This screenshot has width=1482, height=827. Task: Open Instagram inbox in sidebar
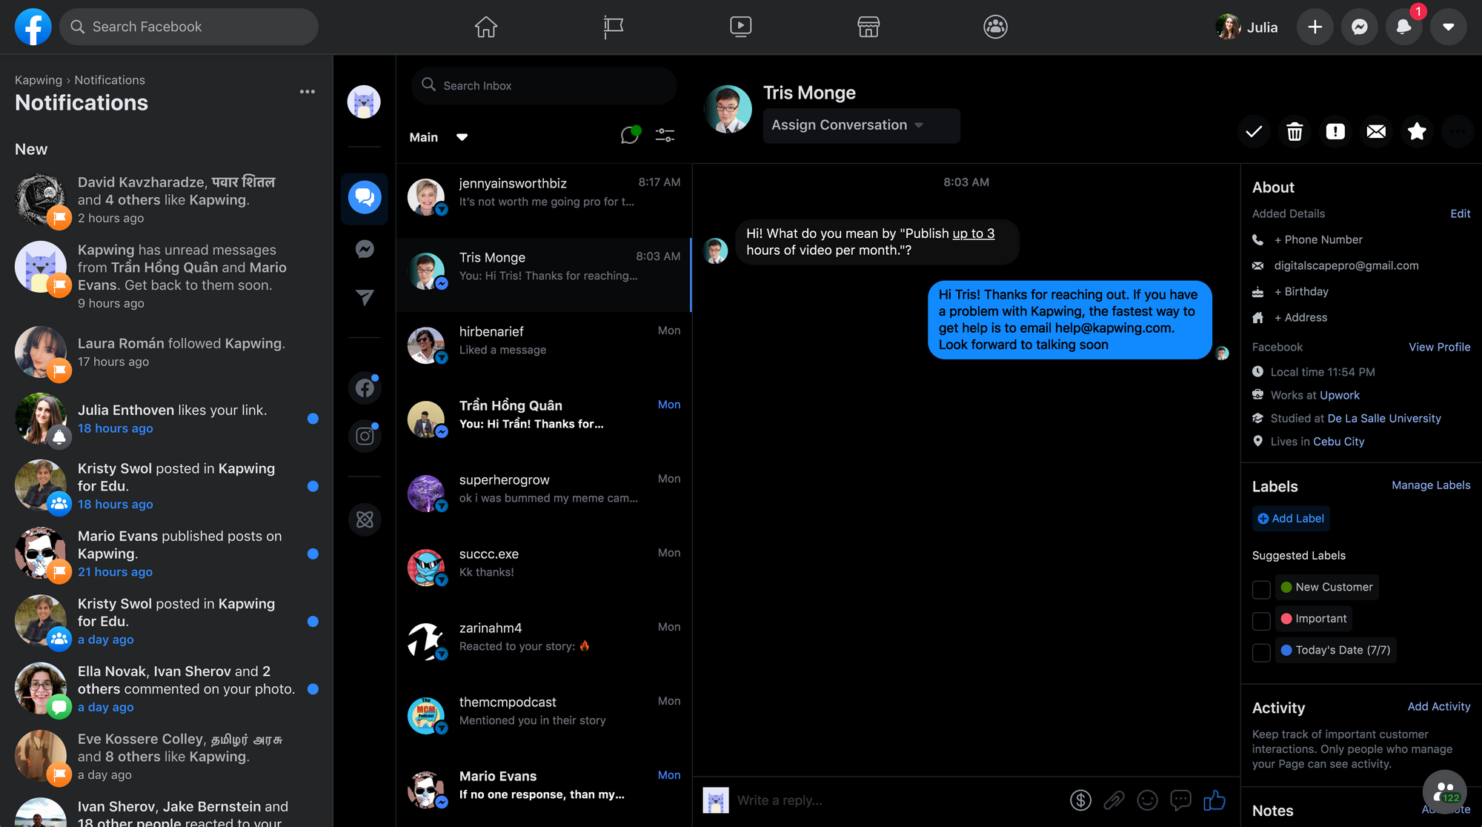click(365, 436)
